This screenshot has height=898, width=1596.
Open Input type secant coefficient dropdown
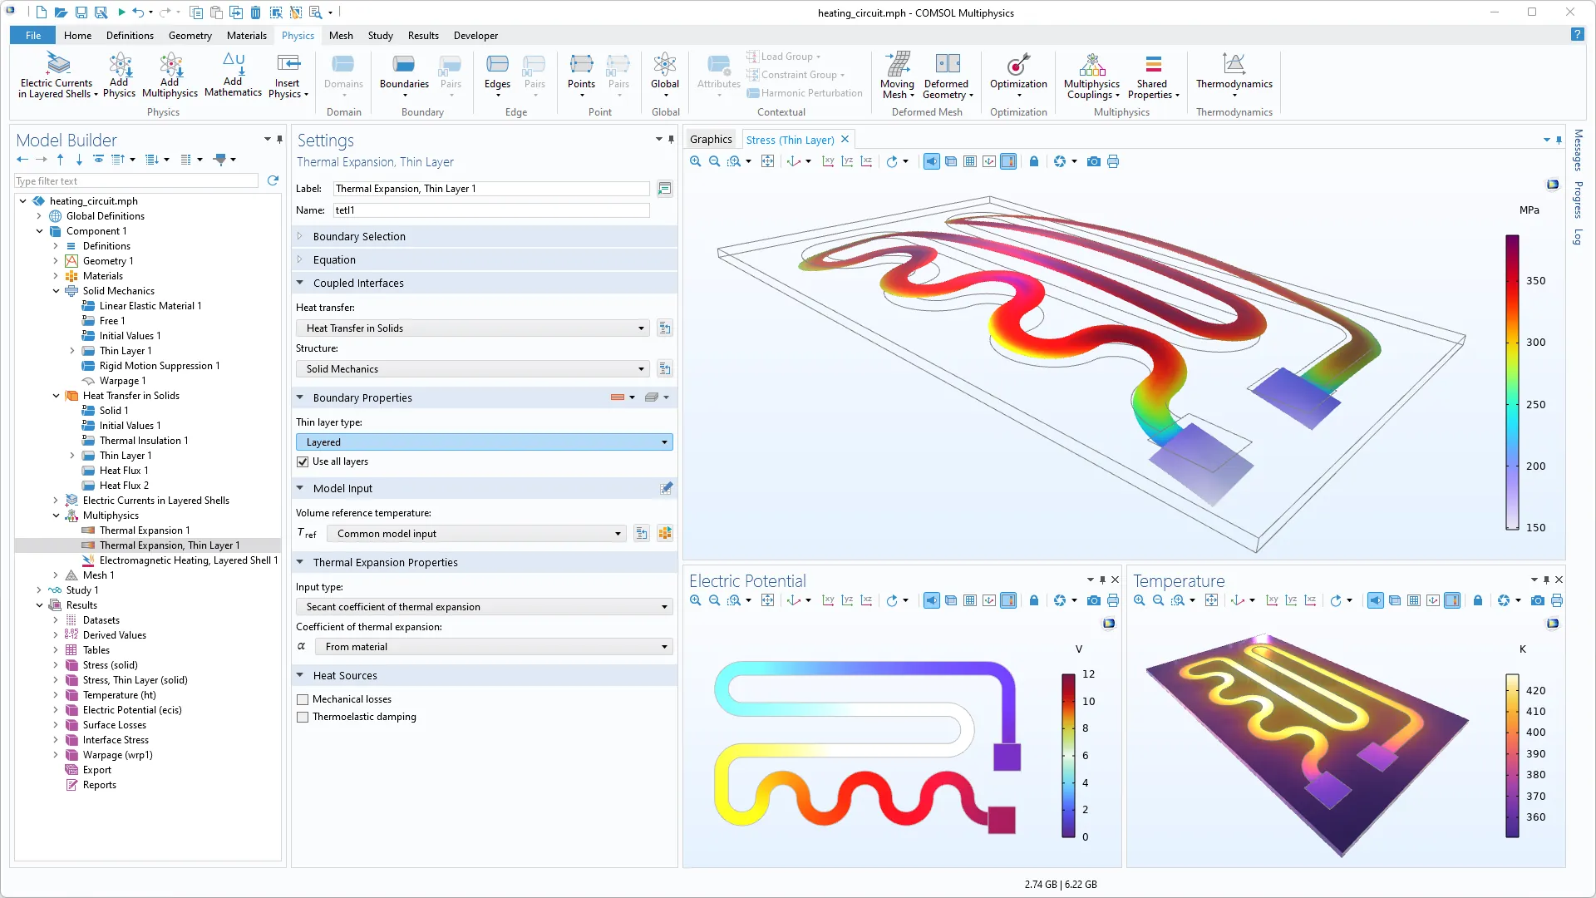[x=484, y=607]
